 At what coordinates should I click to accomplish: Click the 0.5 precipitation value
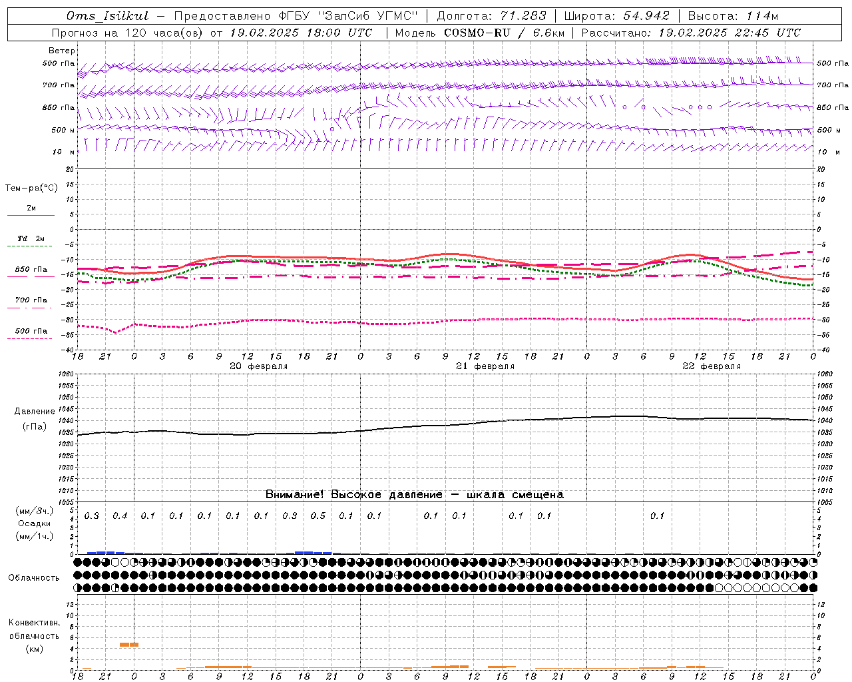tap(318, 516)
